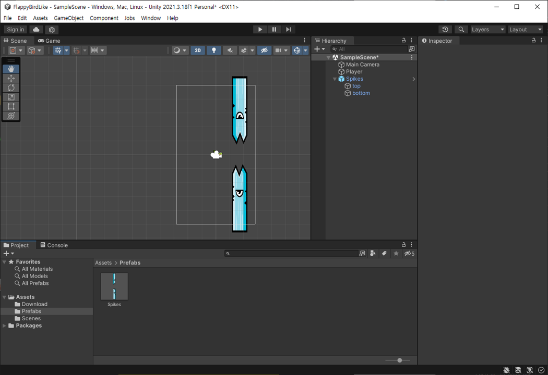Open the Hierarchy panel more-options menu
Viewport: 548px width, 375px height.
[x=411, y=41]
